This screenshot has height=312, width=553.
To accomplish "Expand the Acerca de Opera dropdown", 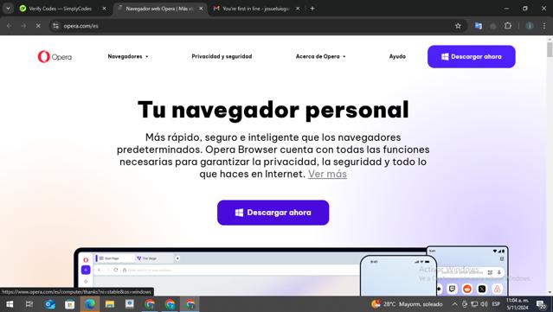I will click(x=320, y=56).
